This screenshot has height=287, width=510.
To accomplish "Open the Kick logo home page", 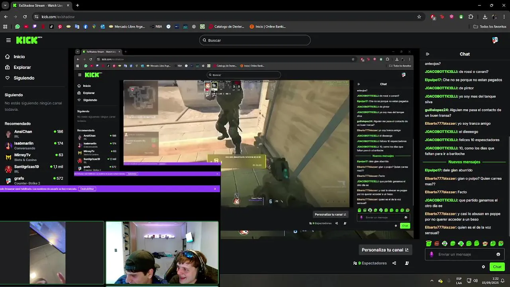I will (29, 40).
